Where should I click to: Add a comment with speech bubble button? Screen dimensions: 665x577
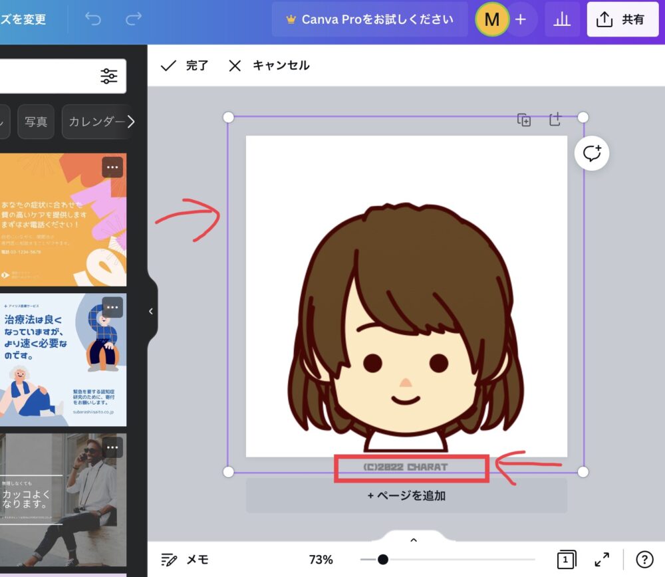tap(592, 153)
